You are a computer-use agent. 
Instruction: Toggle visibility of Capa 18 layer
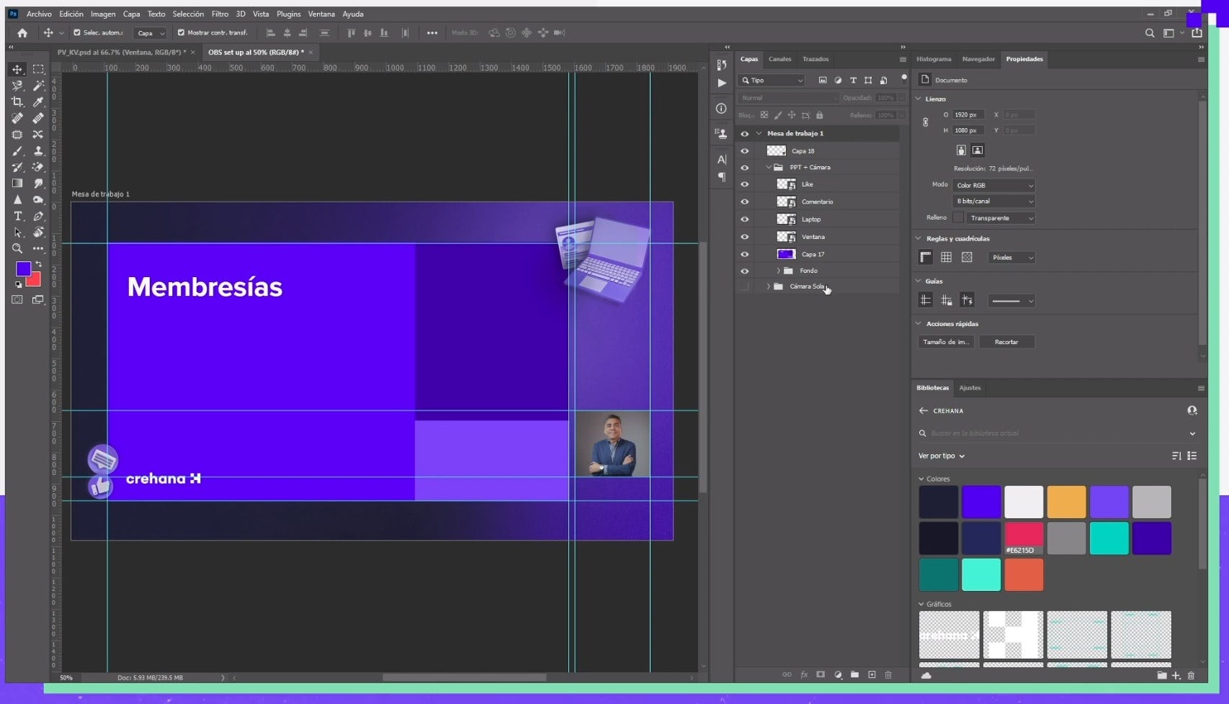[745, 151]
